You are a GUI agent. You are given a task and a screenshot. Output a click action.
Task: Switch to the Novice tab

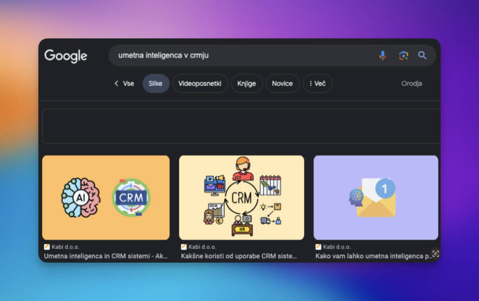coord(282,83)
